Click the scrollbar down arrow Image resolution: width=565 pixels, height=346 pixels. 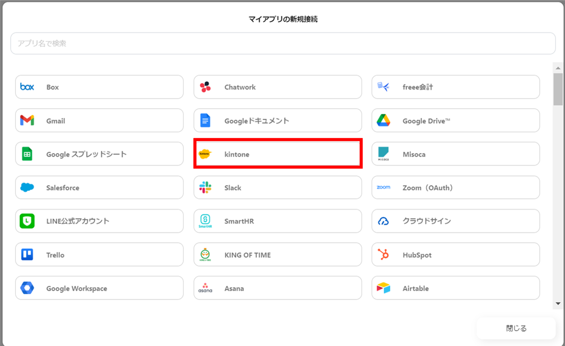pyautogui.click(x=558, y=304)
